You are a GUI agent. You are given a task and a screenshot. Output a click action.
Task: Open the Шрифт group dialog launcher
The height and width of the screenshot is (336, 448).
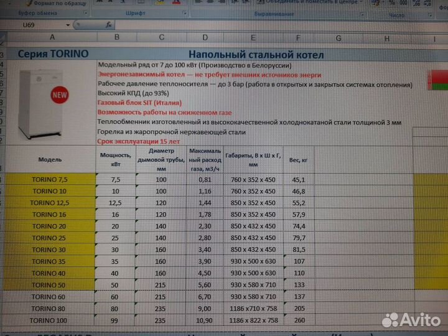tap(185, 13)
